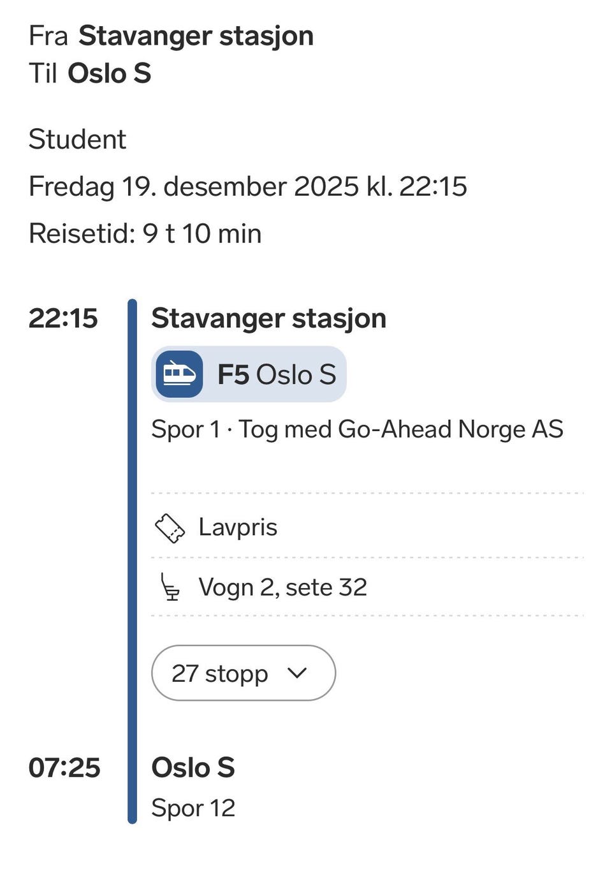Click the Fra Stavanger stasjon header
This screenshot has height=889, width=612.
point(171,36)
